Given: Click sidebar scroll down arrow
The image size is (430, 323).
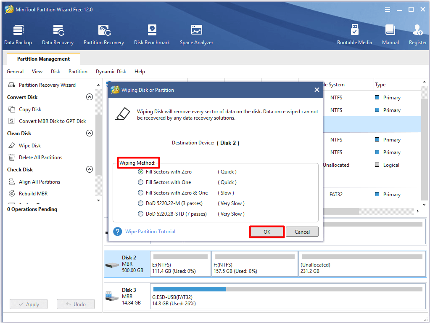Looking at the screenshot, I should 98,200.
